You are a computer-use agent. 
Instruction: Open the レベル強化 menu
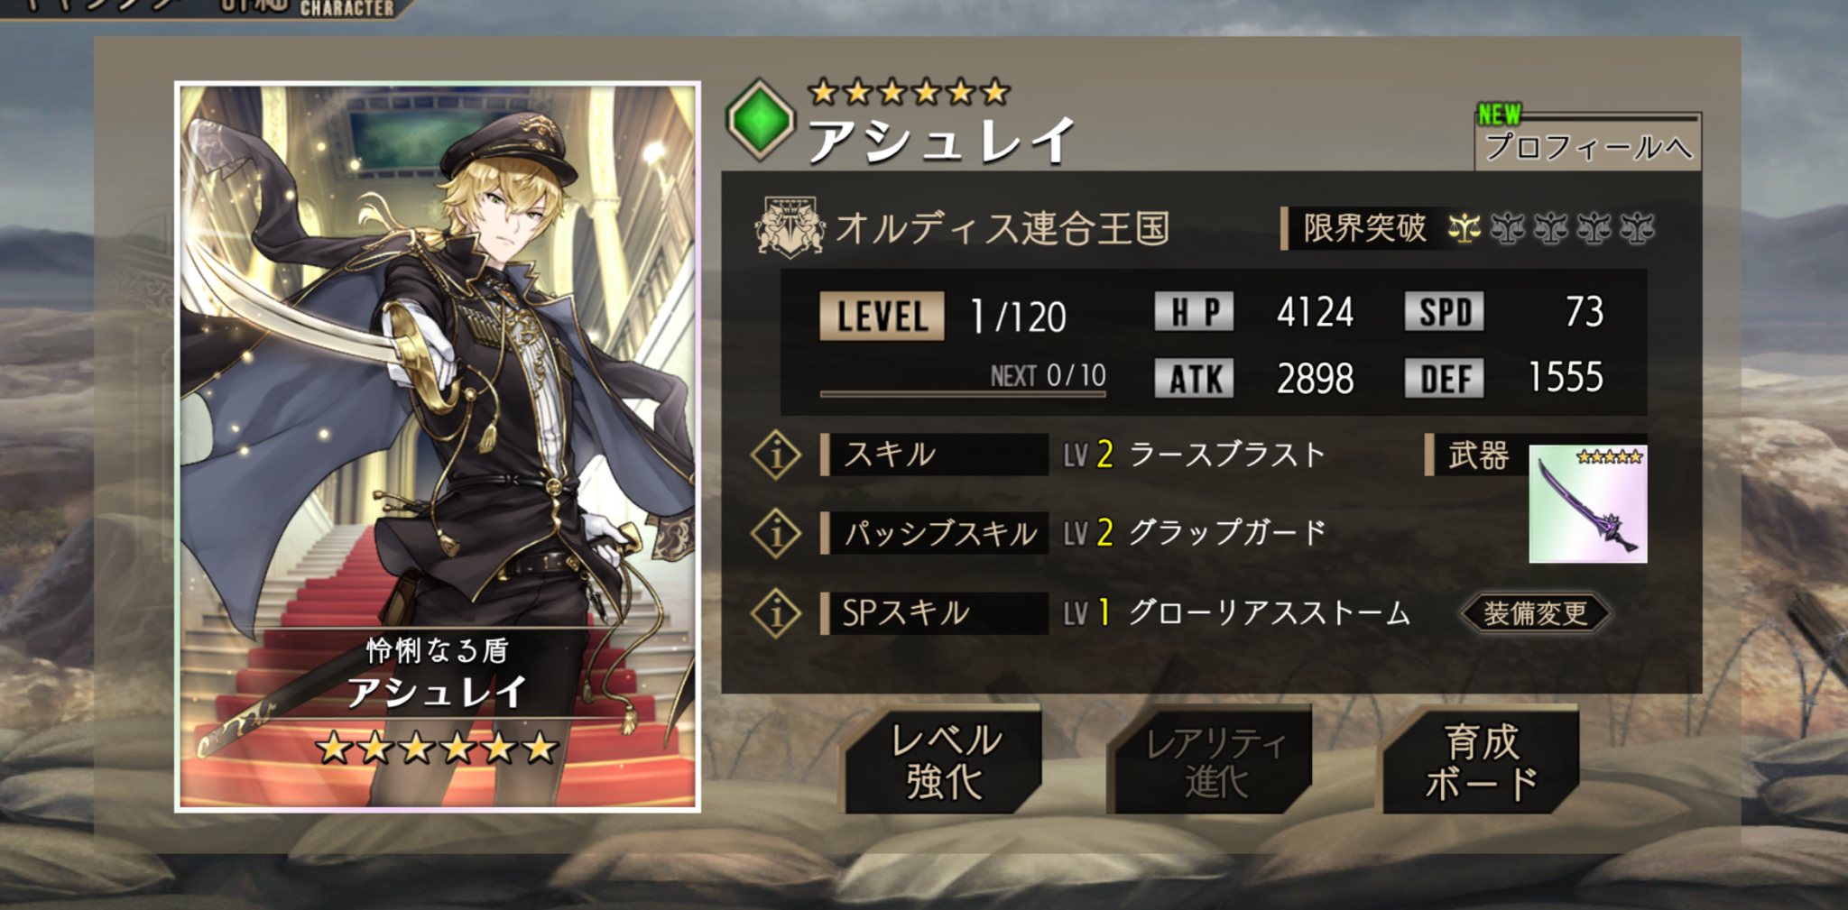pos(943,760)
